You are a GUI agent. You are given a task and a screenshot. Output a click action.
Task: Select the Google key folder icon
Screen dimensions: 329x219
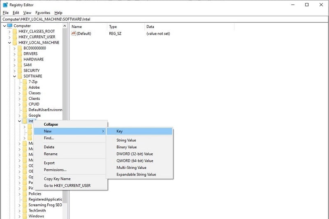click(25, 115)
